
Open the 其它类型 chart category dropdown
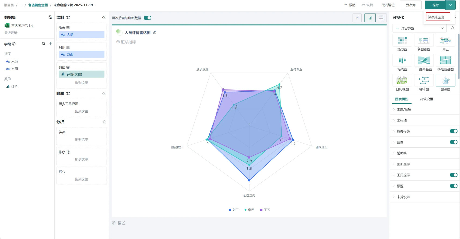[419, 28]
